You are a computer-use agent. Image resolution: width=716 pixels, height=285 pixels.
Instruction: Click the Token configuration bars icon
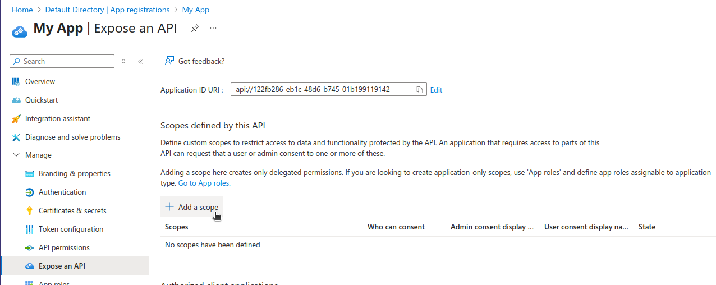(30, 229)
